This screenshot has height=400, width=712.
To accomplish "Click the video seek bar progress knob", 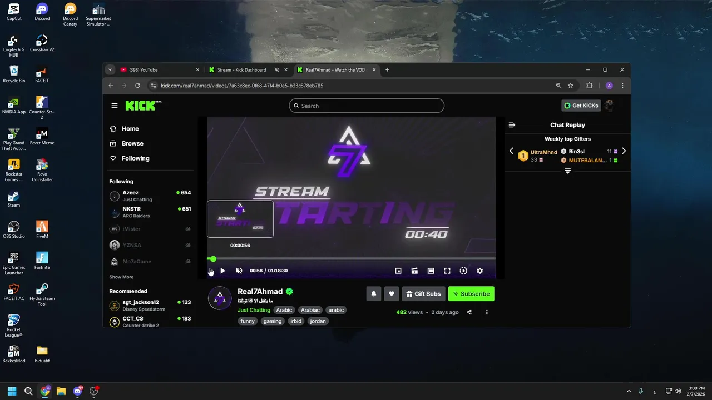I will [213, 259].
